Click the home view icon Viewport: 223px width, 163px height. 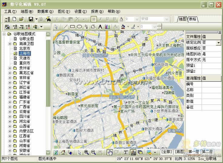coord(63,153)
